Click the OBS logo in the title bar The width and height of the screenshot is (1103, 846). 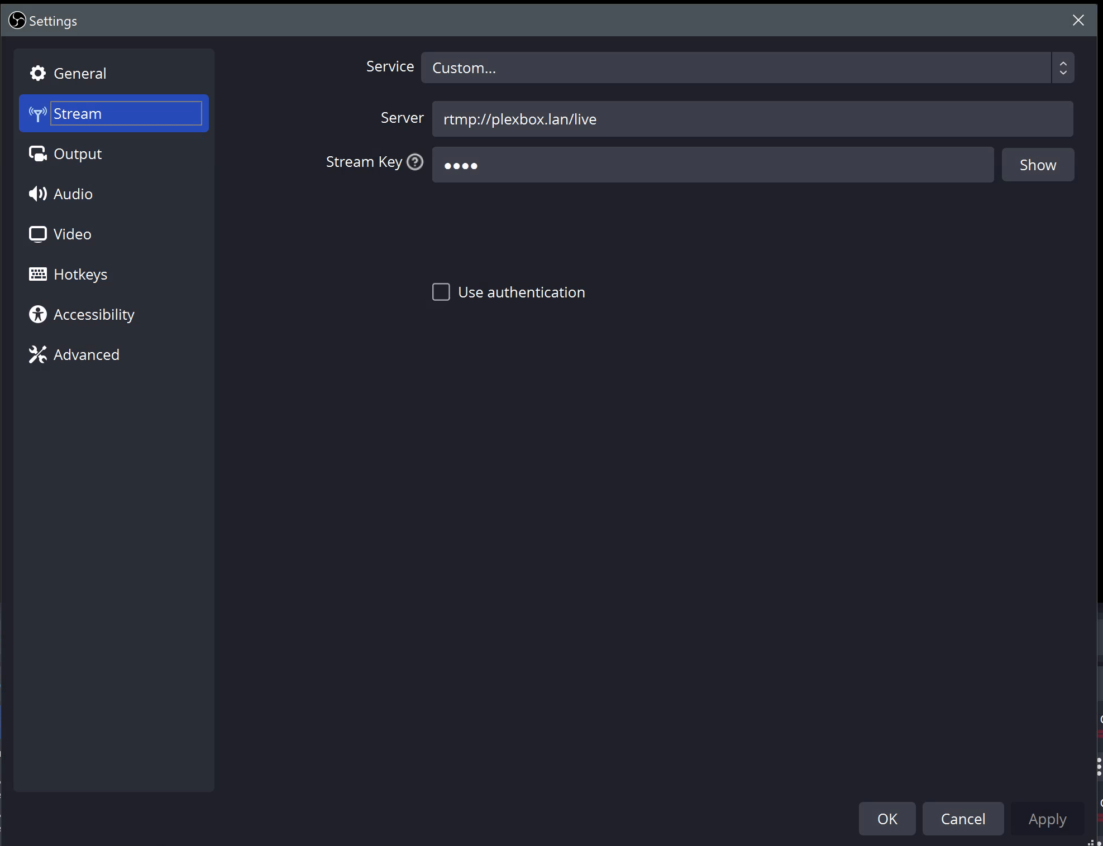click(16, 20)
